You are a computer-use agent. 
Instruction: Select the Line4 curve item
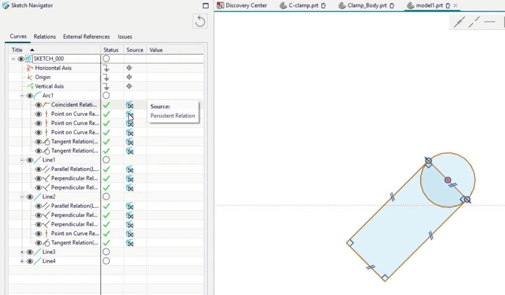point(49,261)
